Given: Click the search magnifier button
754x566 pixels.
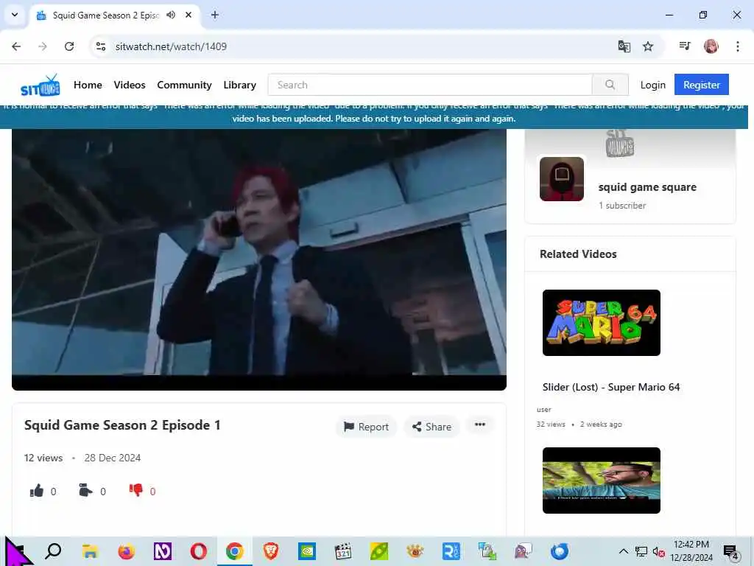Looking at the screenshot, I should click(x=610, y=85).
